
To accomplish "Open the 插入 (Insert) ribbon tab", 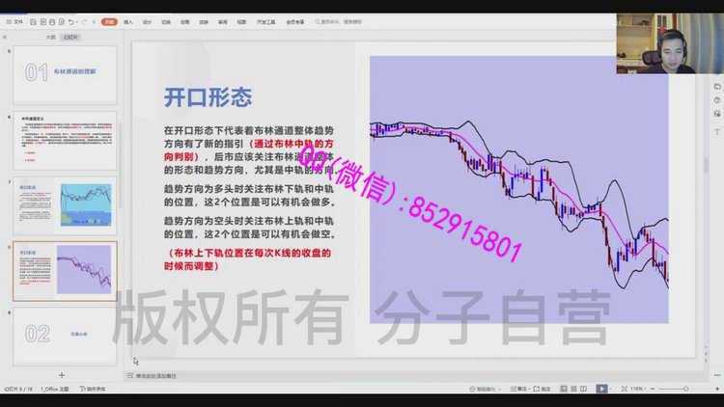I will (x=128, y=20).
